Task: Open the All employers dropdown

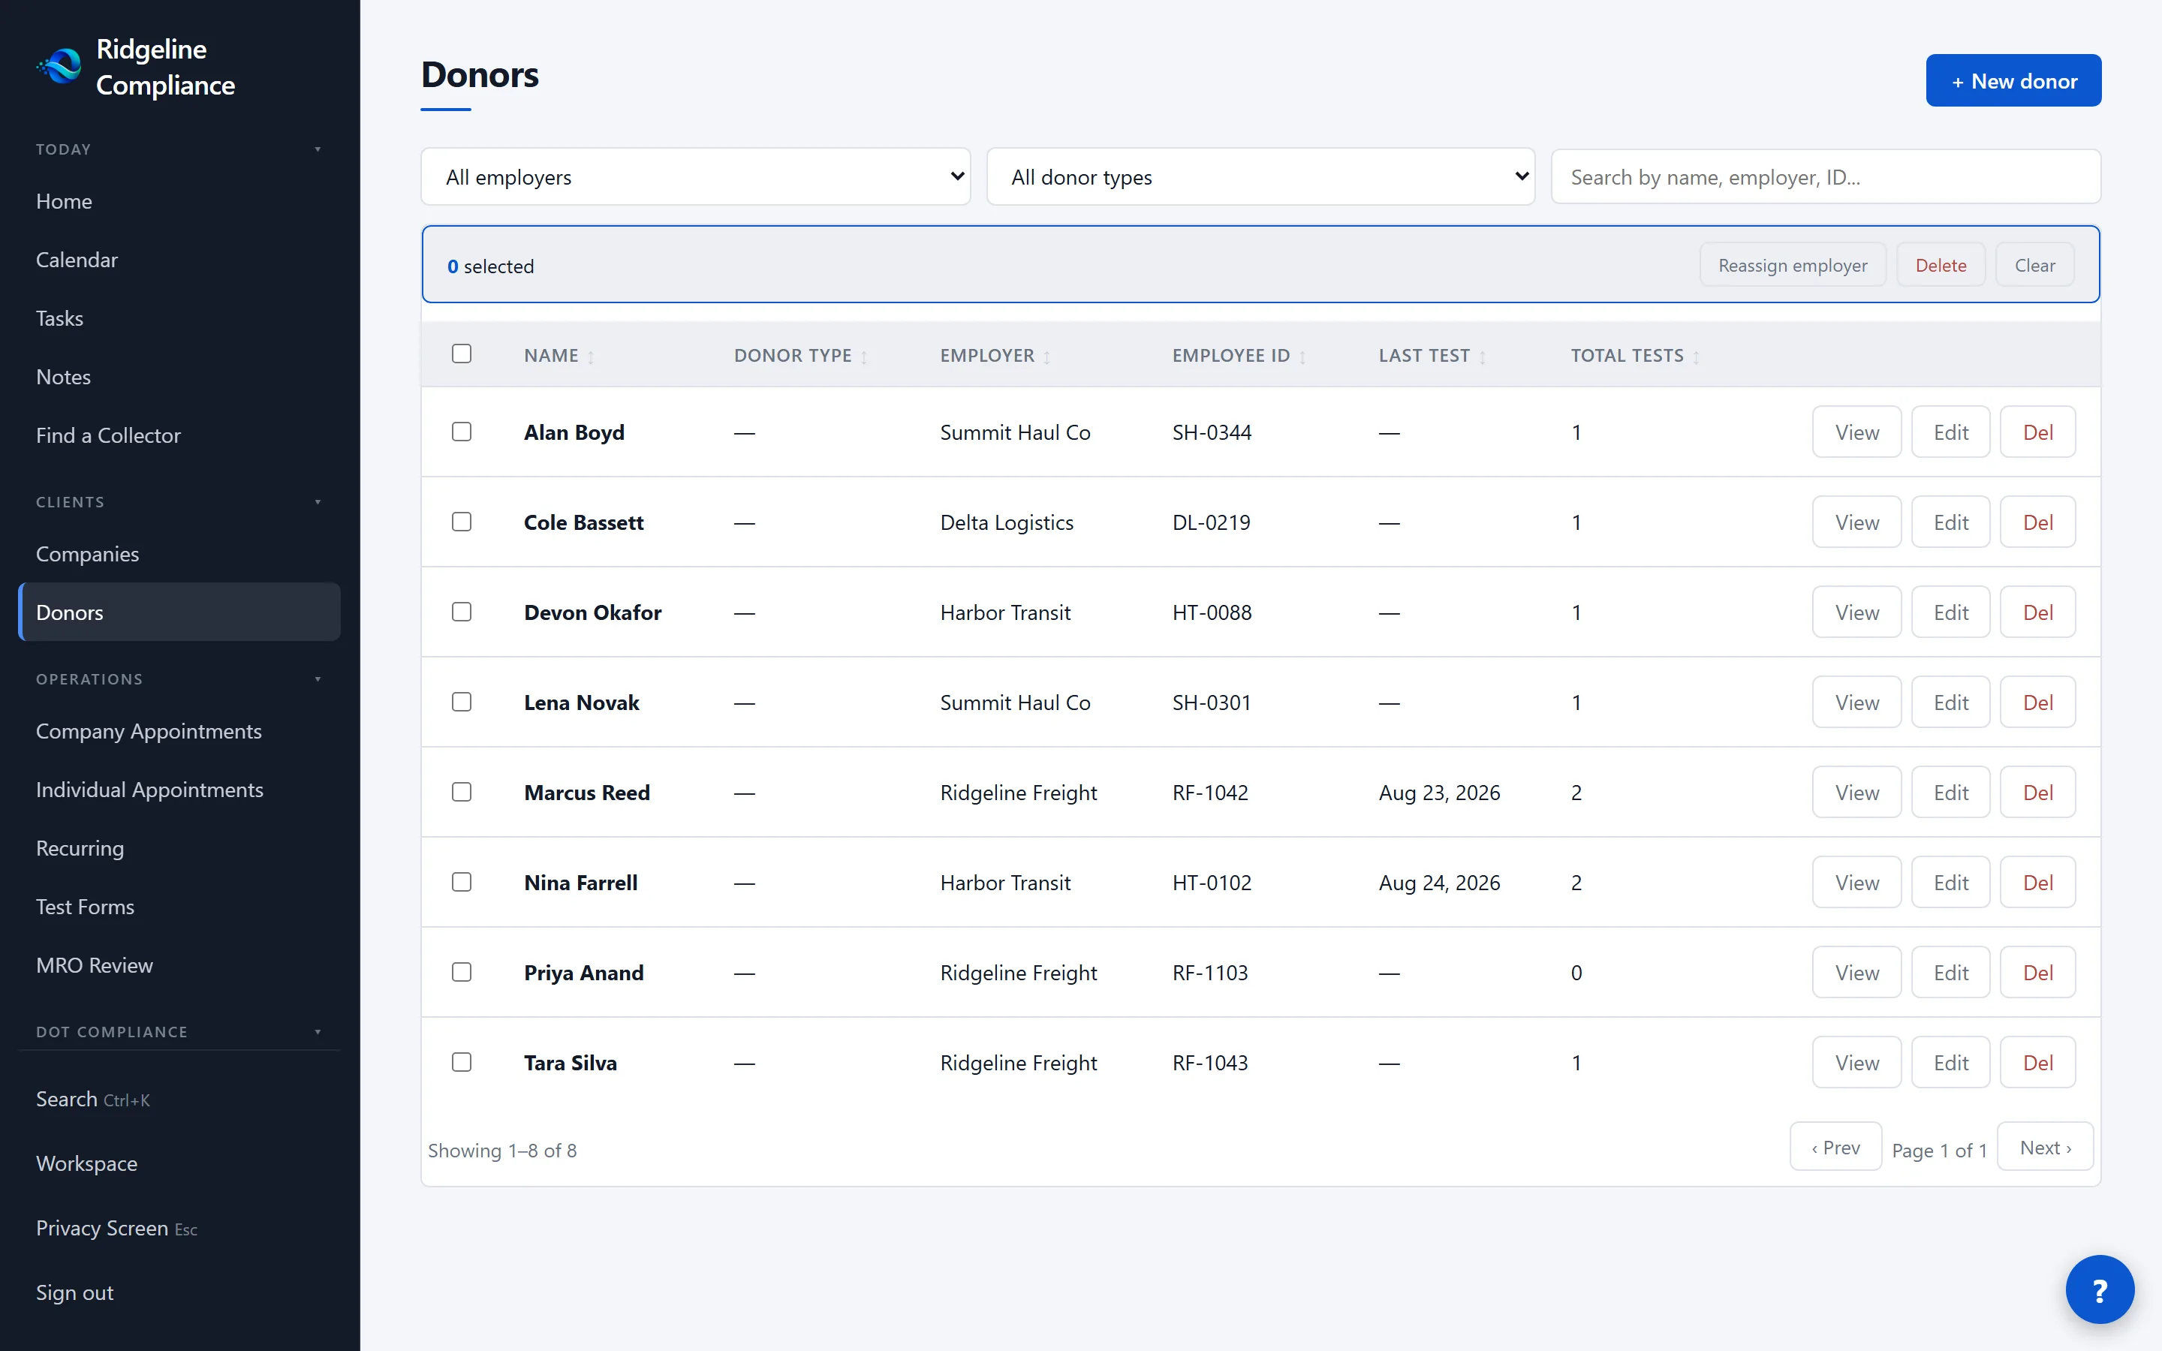Action: [695, 177]
